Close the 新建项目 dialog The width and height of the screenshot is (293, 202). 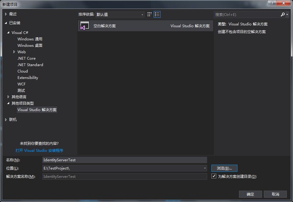tap(283, 3)
